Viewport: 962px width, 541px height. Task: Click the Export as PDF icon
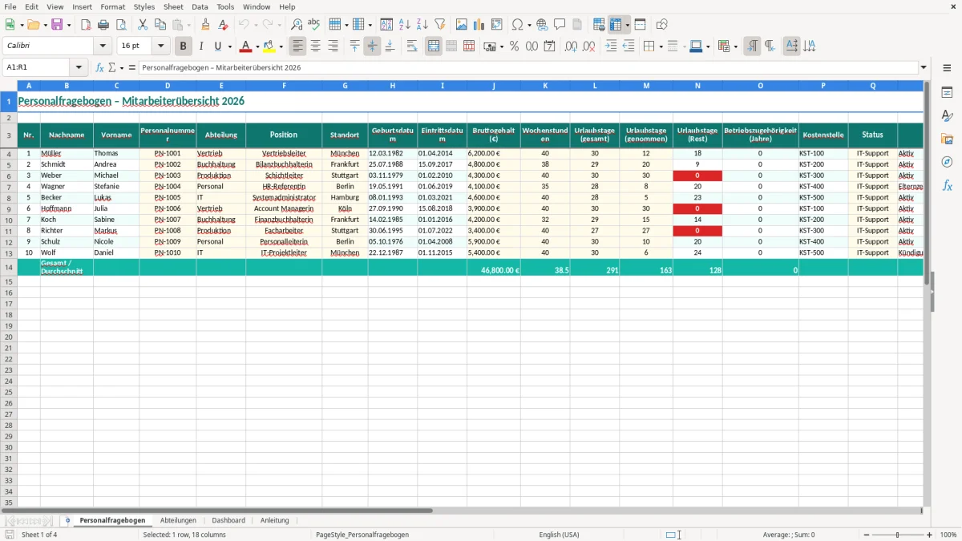coord(86,25)
